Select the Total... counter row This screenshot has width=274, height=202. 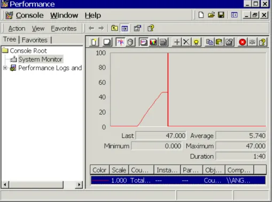pos(178,181)
